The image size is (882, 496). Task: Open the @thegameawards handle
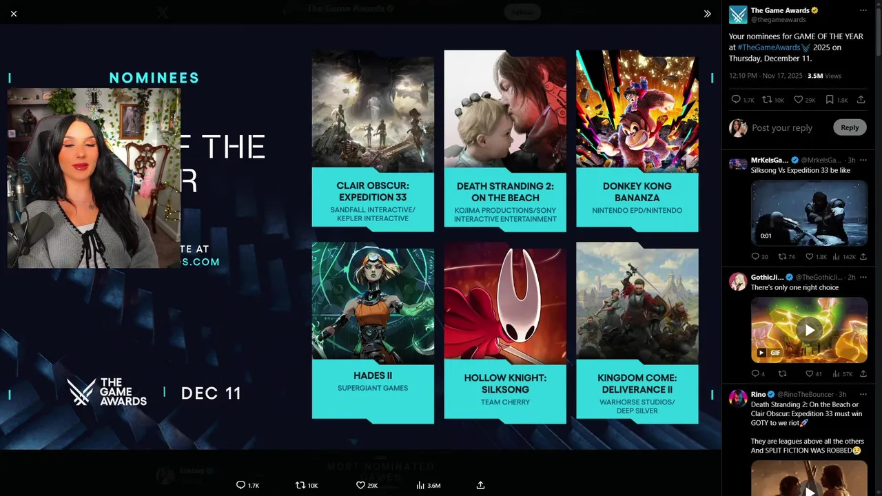tap(778, 20)
